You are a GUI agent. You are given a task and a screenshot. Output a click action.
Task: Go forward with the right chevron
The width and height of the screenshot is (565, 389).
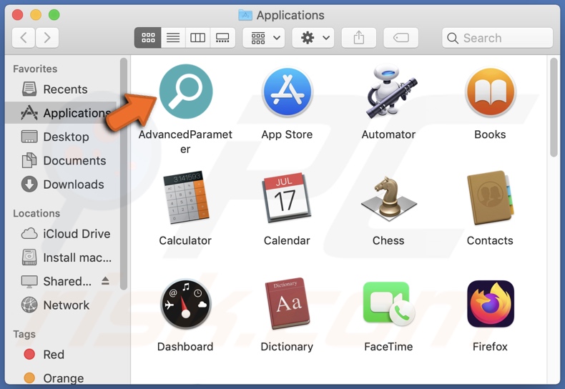(46, 38)
